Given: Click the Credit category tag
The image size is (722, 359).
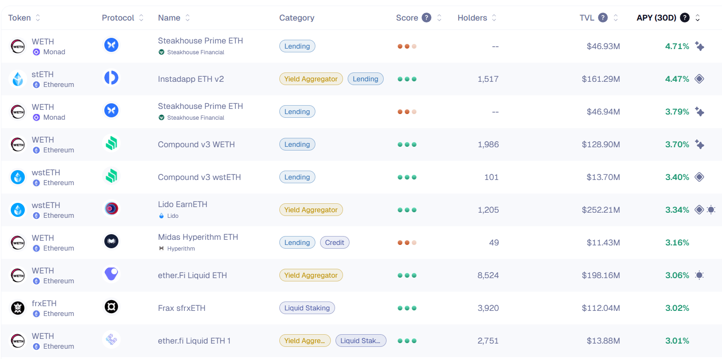Looking at the screenshot, I should coord(335,243).
